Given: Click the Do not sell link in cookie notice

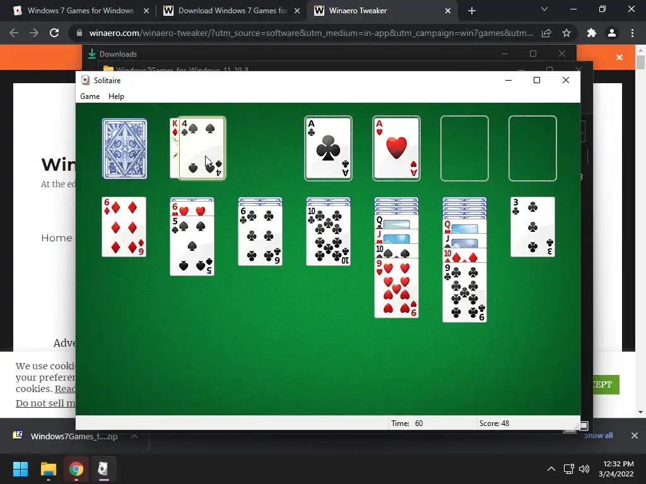Looking at the screenshot, I should 45,403.
